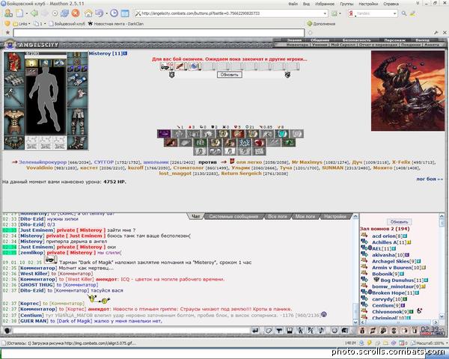Open the Группы menu
Screen dimensions: 449x359
click(346, 4)
